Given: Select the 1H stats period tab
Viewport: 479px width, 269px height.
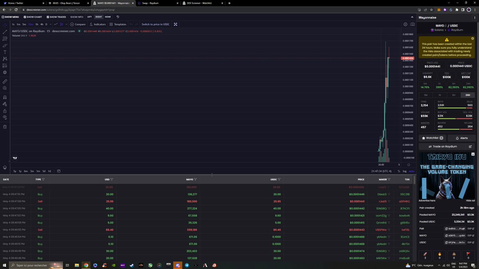Looking at the screenshot, I should click(x=440, y=95).
